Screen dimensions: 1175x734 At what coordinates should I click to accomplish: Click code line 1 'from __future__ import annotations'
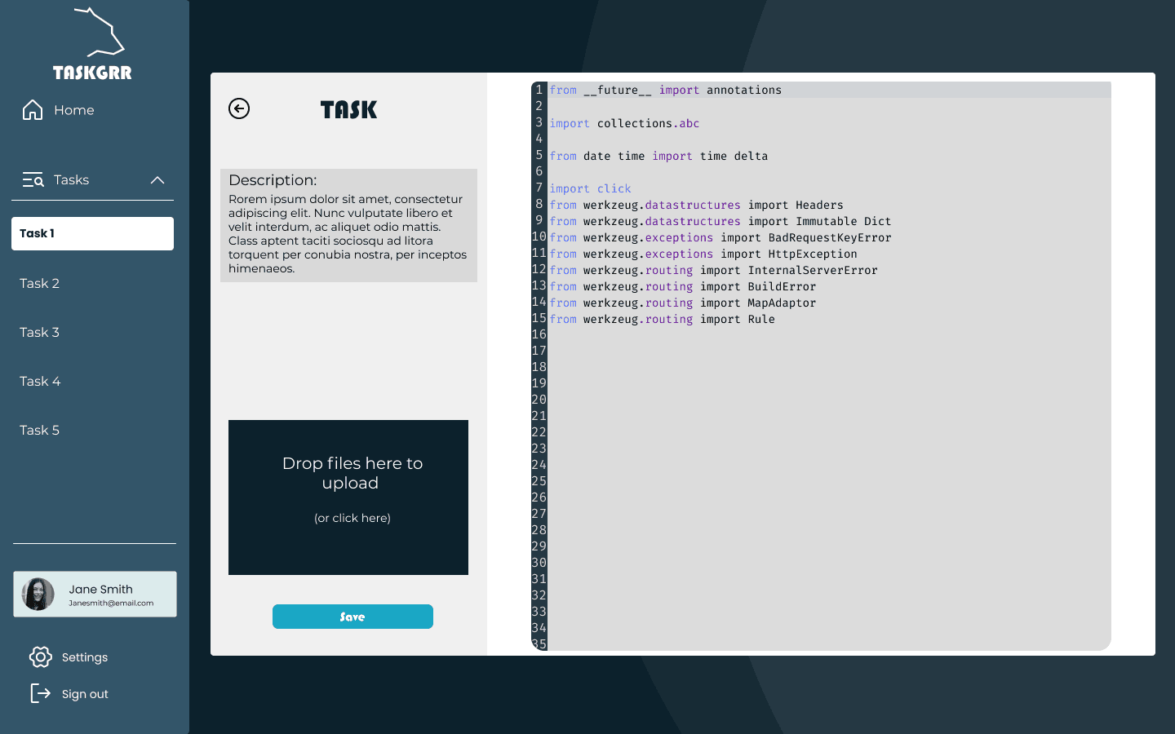pos(666,91)
